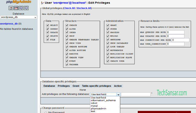This screenshot has height=113, width=196.
Task: Click the Database column header
Action: point(49,86)
